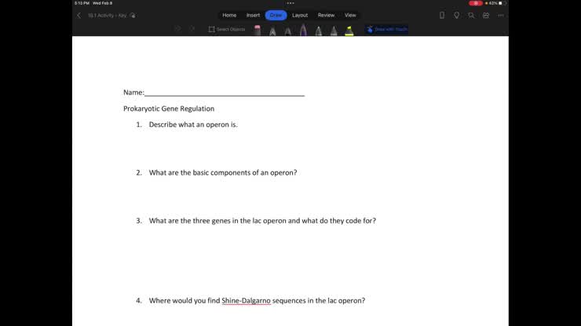Click the undo arrow icon
The image size is (581, 326).
coord(177,29)
